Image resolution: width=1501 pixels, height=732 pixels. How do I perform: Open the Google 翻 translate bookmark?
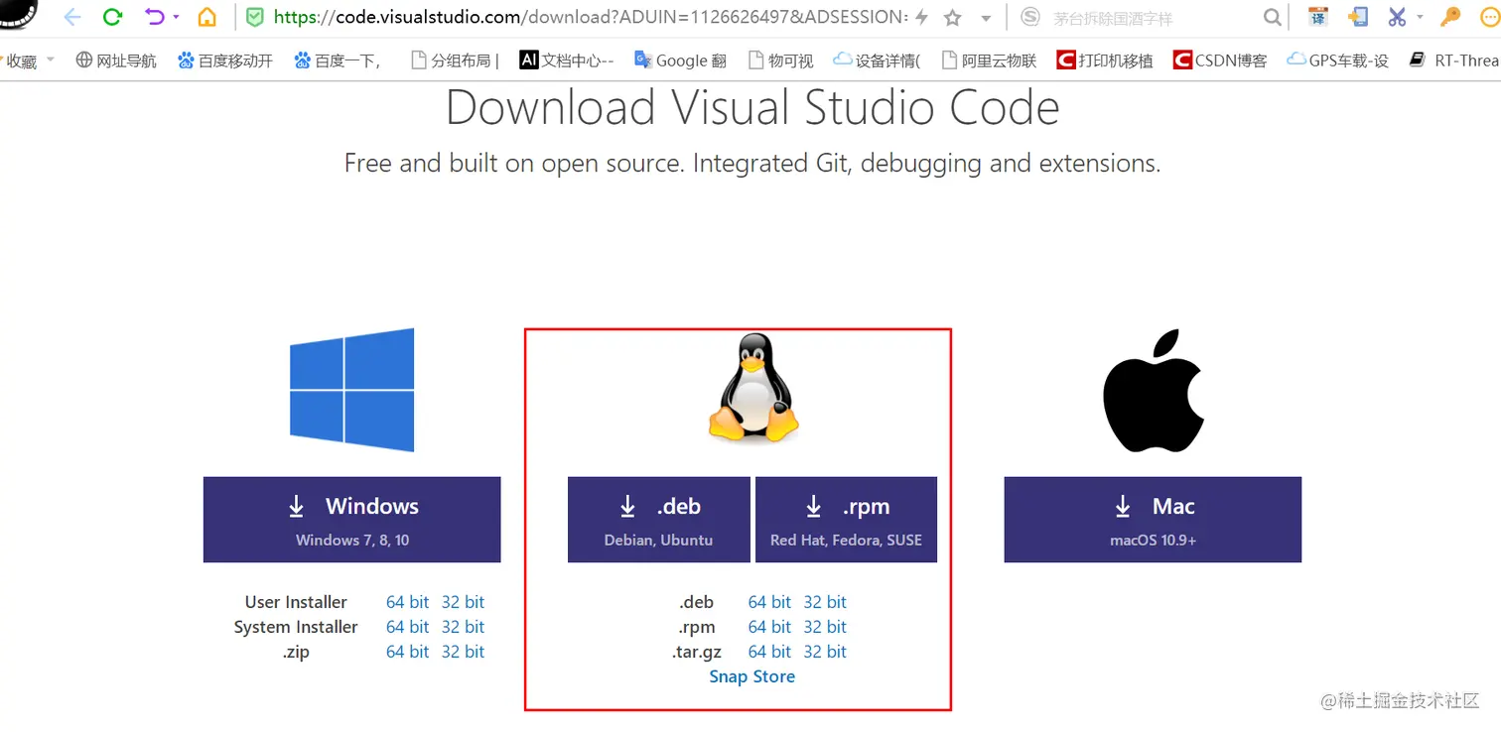tap(680, 61)
